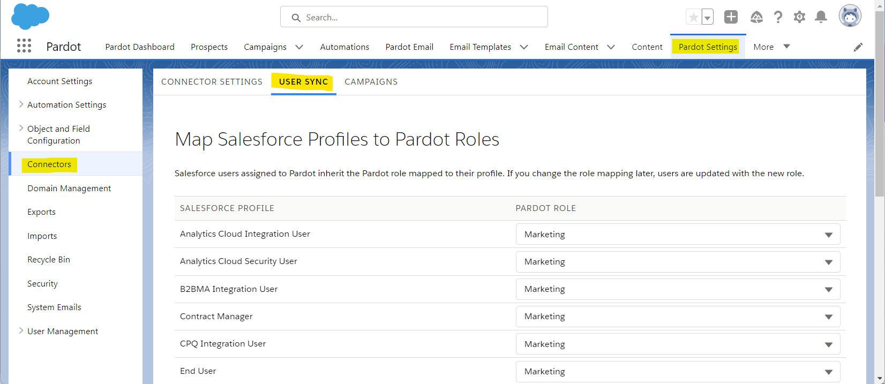This screenshot has height=384, width=885.
Task: Open the Trailhead guidance icon
Action: (x=756, y=17)
